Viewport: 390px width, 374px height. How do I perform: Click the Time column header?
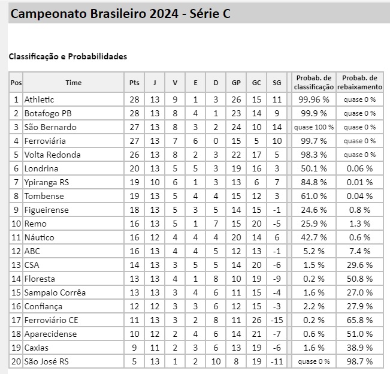(73, 83)
